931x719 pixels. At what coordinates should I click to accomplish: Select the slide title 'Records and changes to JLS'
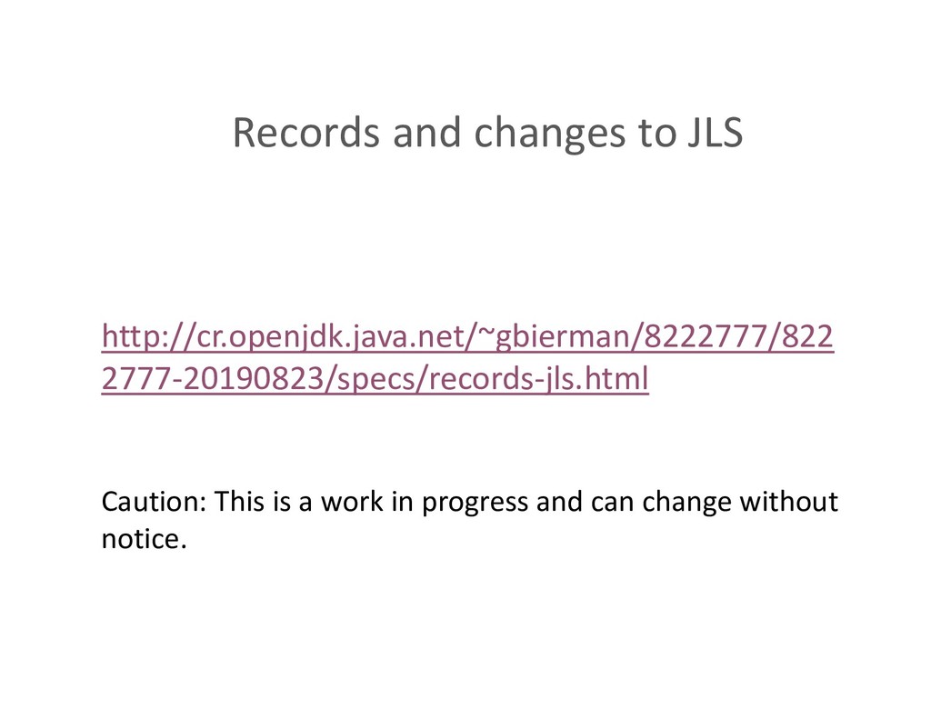[487, 132]
